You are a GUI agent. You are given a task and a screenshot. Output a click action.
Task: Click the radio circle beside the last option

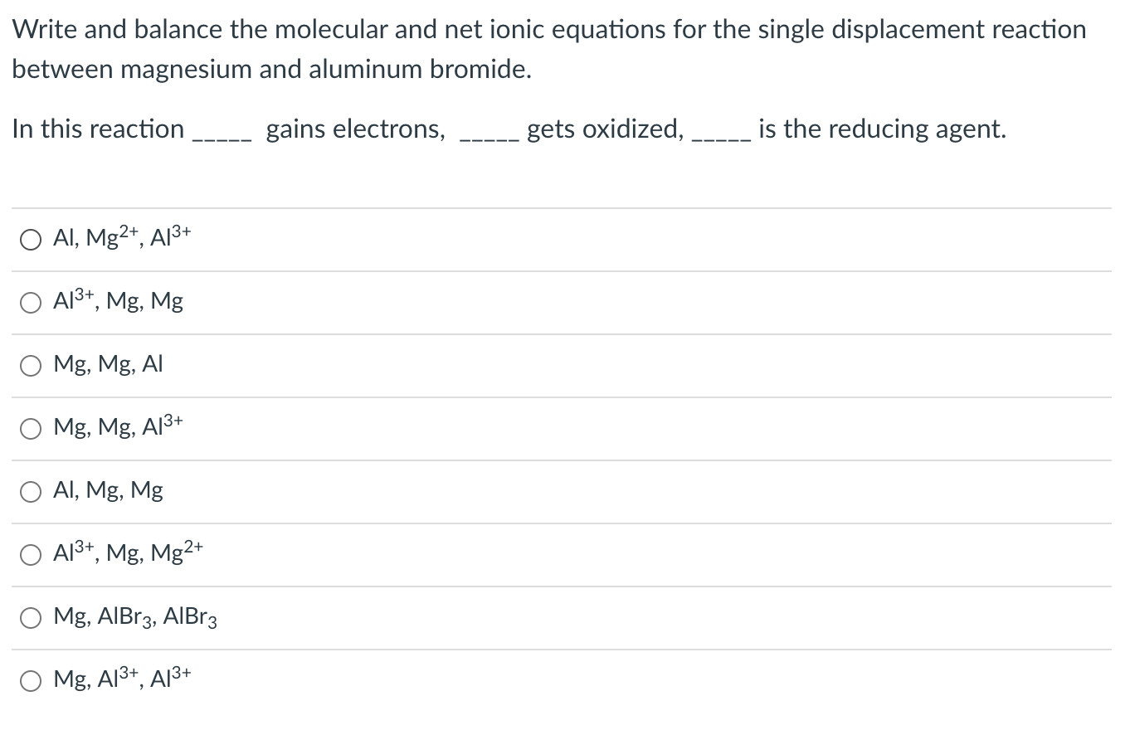[30, 680]
